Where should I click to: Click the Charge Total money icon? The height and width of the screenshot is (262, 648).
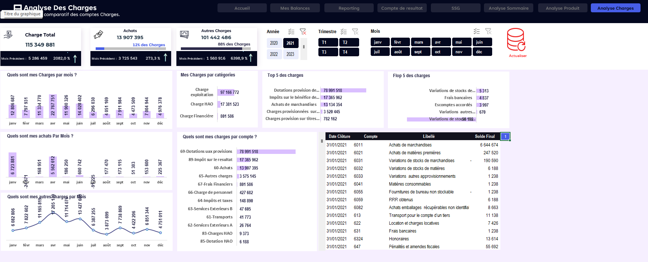click(x=8, y=35)
